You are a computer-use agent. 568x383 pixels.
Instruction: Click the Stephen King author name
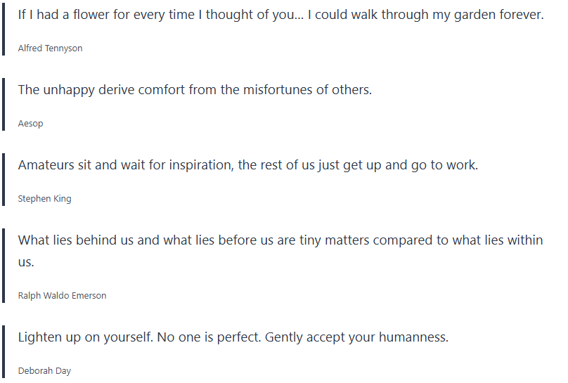tap(44, 199)
